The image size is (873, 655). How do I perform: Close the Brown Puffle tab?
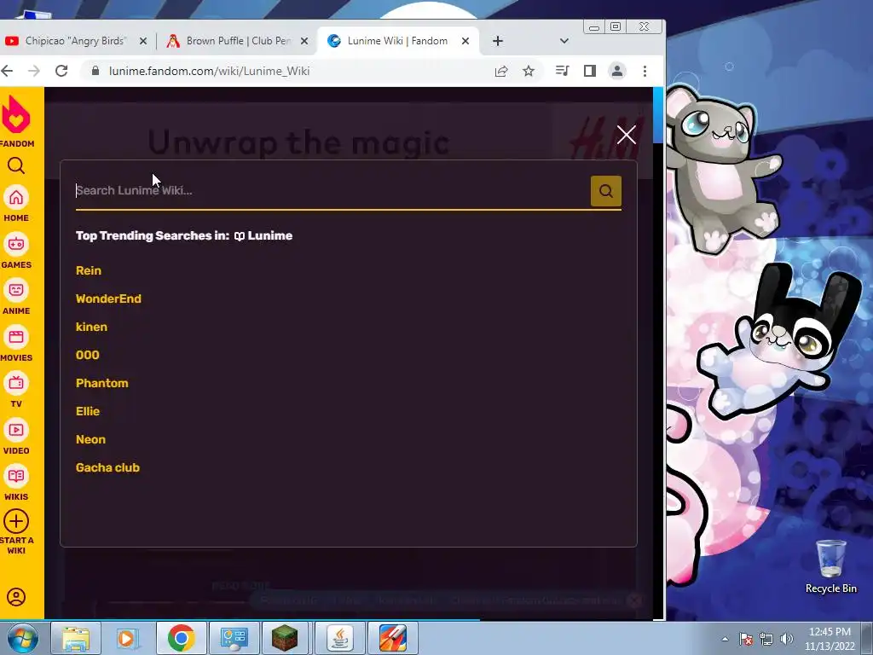[304, 41]
